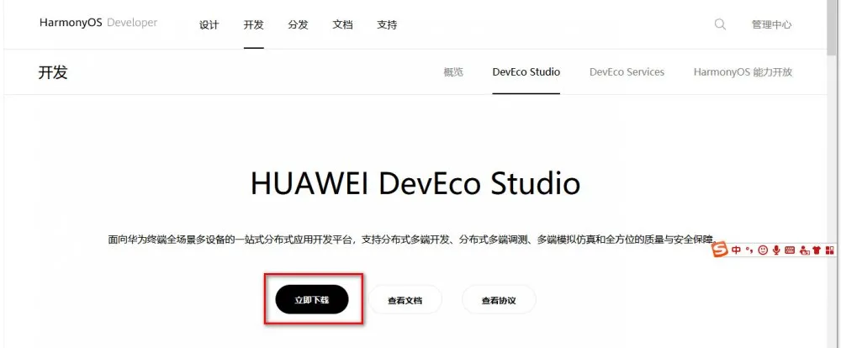Switch to the 概览 tab
This screenshot has height=348, width=841.
pos(453,71)
